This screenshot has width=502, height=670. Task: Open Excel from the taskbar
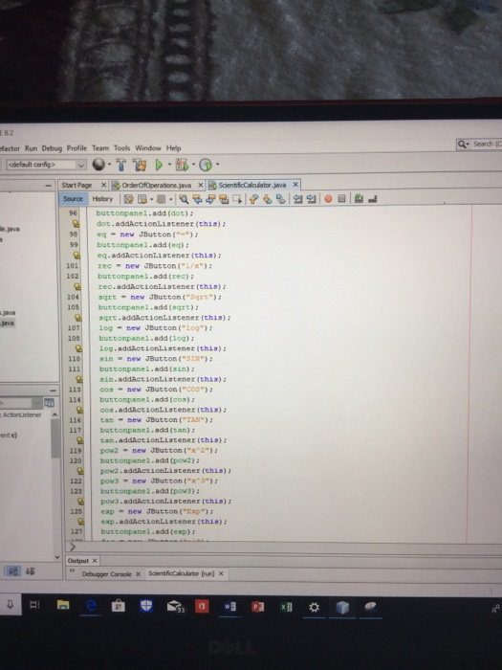coord(286,607)
